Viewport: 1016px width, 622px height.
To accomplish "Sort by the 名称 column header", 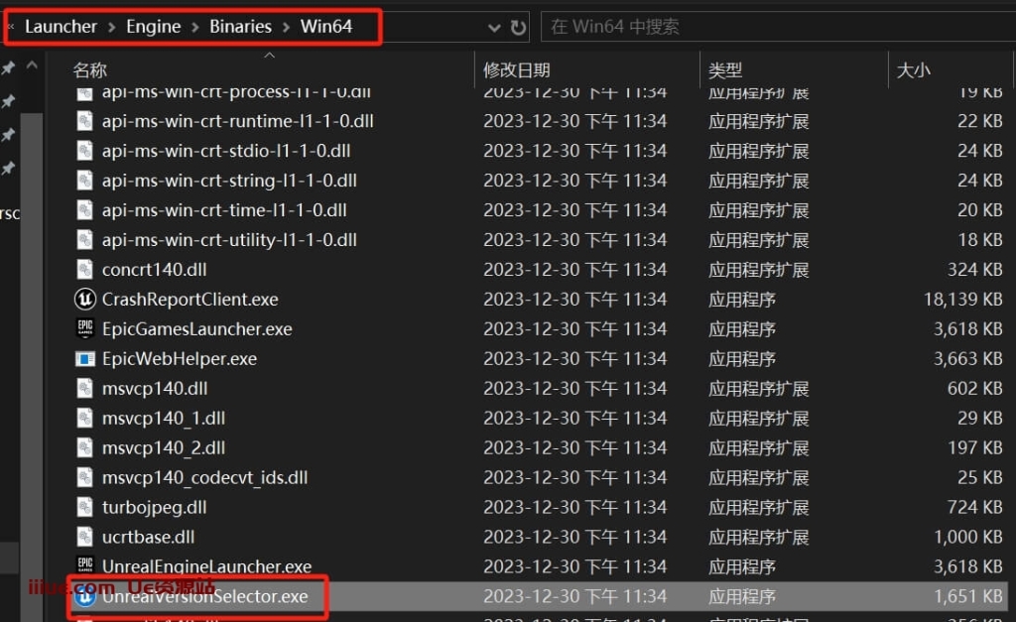I will pos(90,70).
